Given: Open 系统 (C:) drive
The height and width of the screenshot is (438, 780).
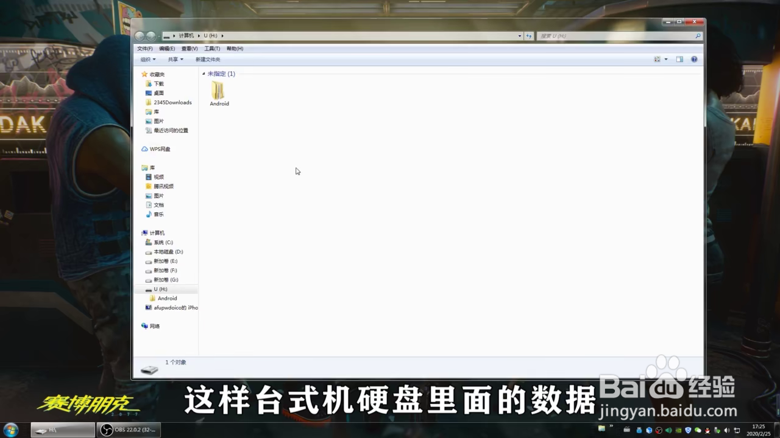Looking at the screenshot, I should 159,242.
